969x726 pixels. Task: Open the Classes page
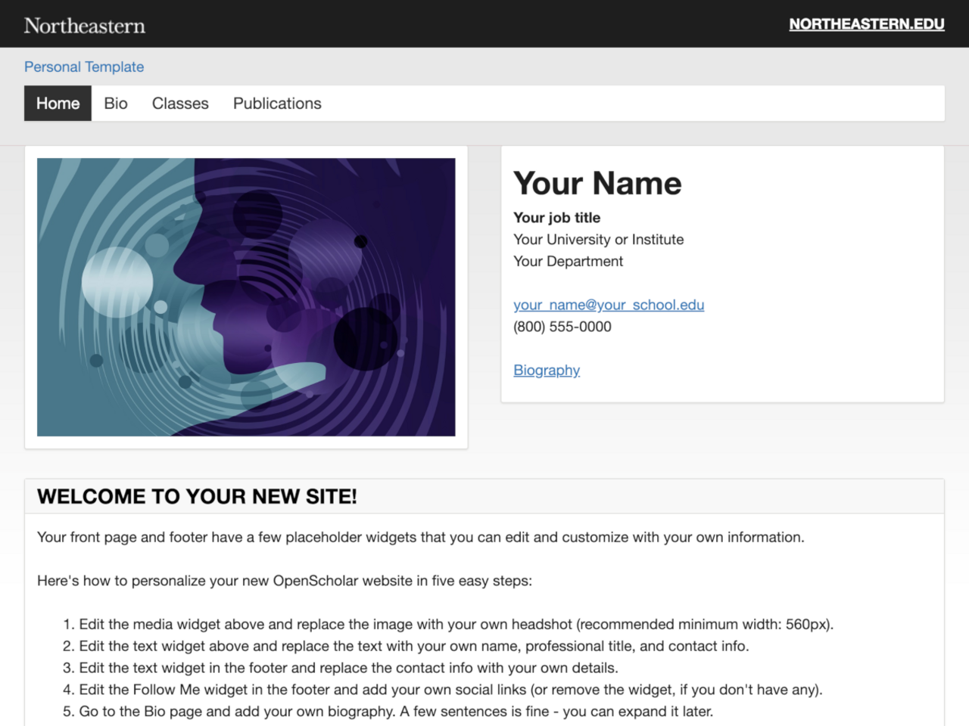click(179, 103)
